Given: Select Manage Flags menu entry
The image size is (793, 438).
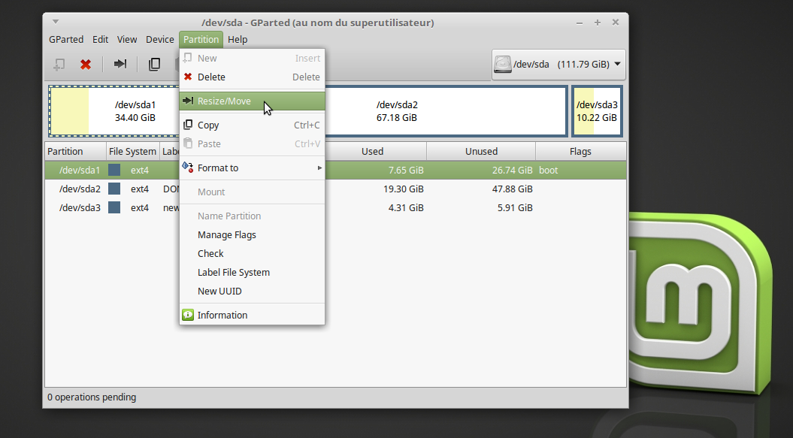Looking at the screenshot, I should point(226,234).
